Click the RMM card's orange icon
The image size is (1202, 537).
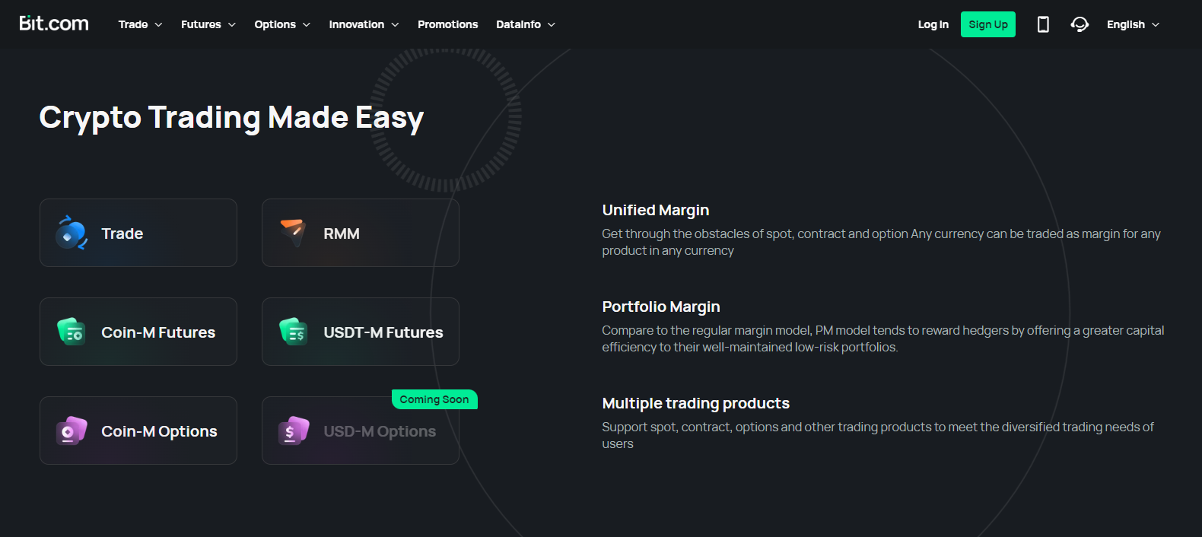(x=293, y=232)
